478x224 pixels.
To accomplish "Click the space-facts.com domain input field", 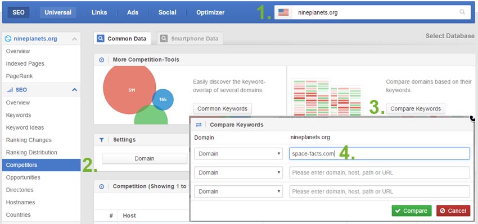I will (x=380, y=154).
